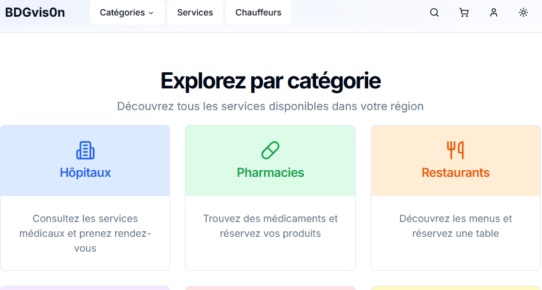Click the Restaurants card description text
The height and width of the screenshot is (290, 542).
(x=455, y=226)
